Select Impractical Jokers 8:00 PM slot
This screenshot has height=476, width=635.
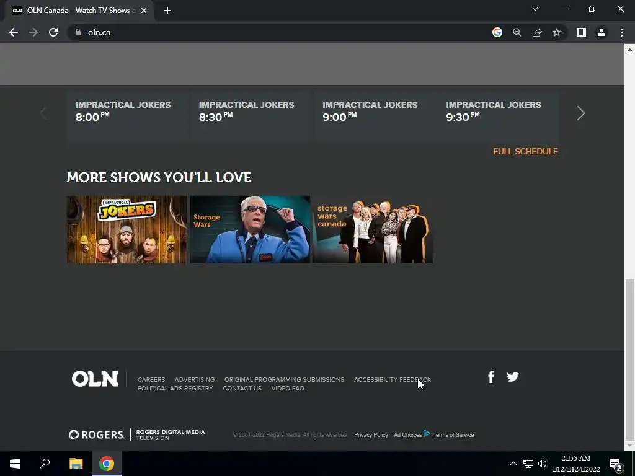click(128, 116)
